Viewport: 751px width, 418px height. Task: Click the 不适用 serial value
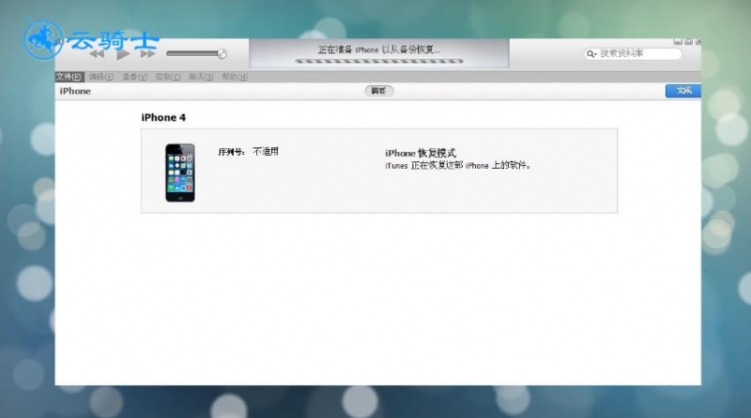pyautogui.click(x=266, y=152)
